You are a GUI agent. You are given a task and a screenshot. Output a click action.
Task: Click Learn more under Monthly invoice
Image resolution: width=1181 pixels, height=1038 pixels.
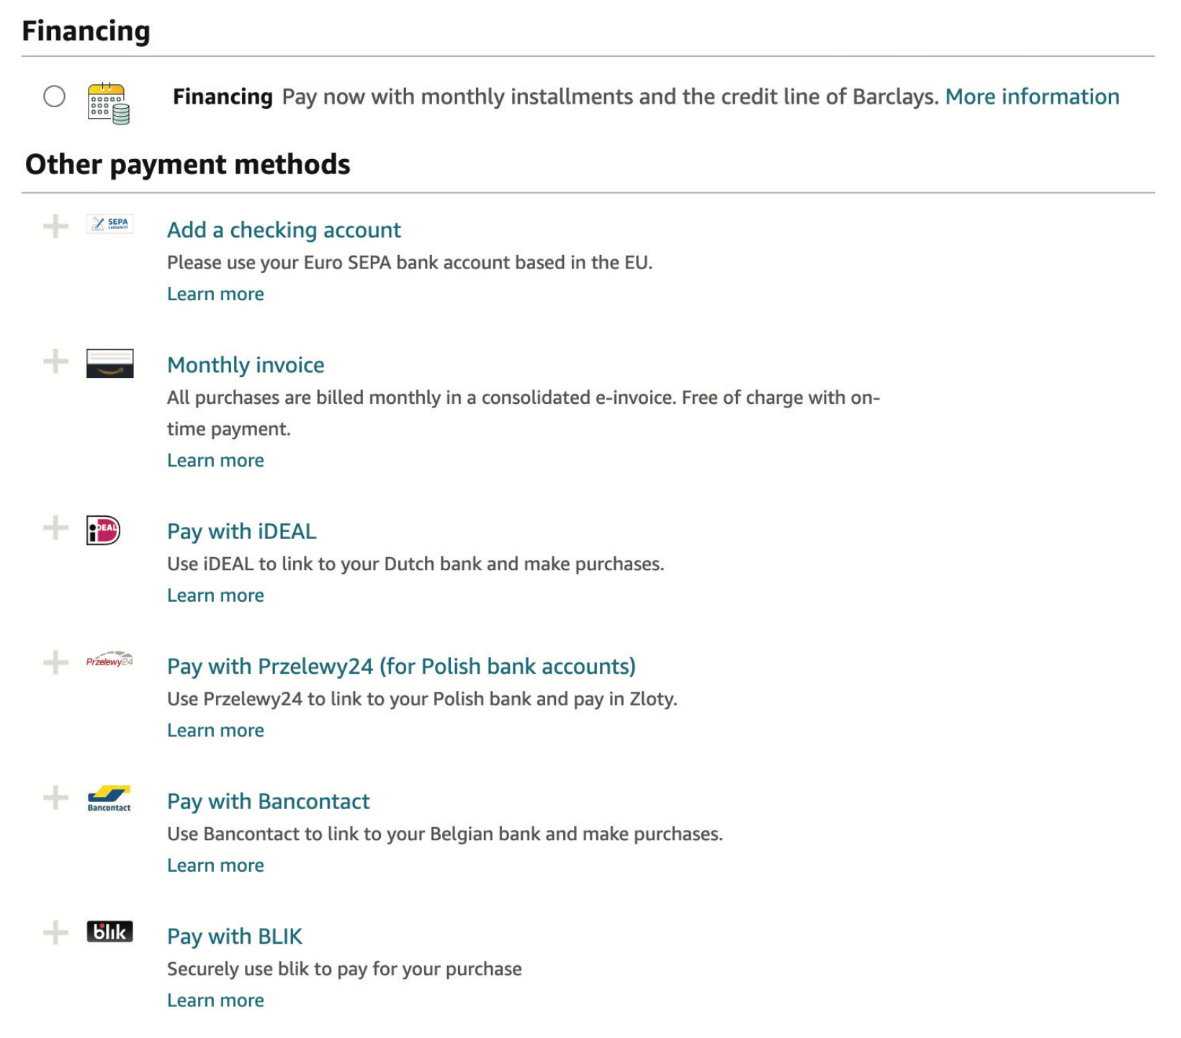215,459
